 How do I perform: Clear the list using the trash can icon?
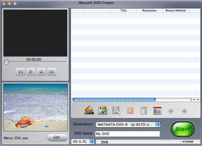coord(143,110)
